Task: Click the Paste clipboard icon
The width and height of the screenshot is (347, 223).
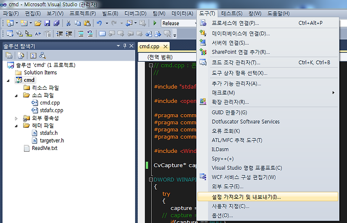Action: point(87,23)
